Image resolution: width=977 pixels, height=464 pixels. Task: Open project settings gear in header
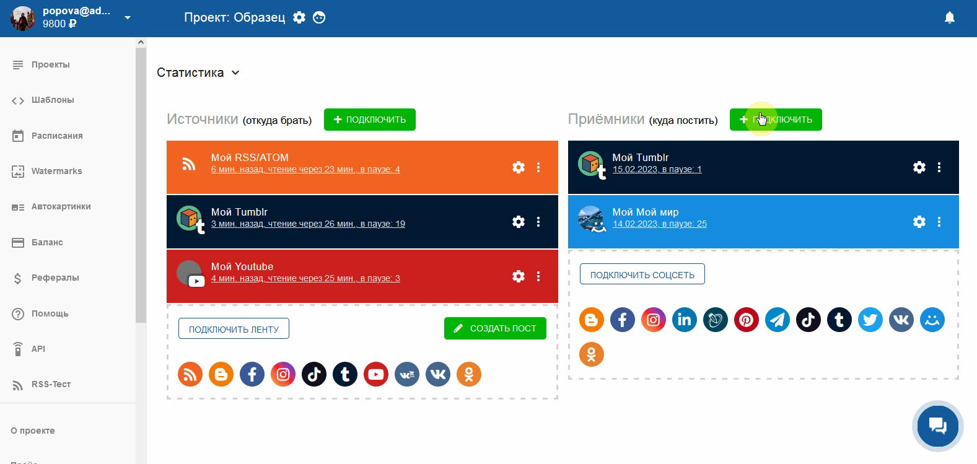point(299,17)
